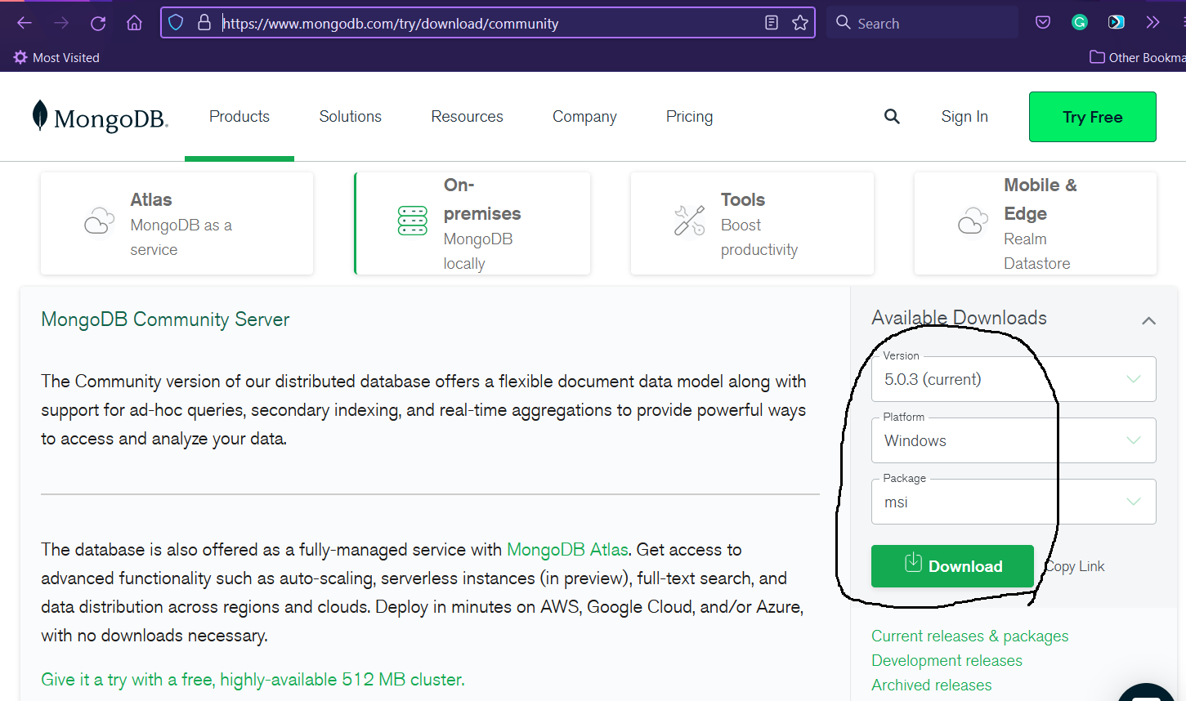The image size is (1186, 701).
Task: Open the Solutions menu
Action: [351, 117]
